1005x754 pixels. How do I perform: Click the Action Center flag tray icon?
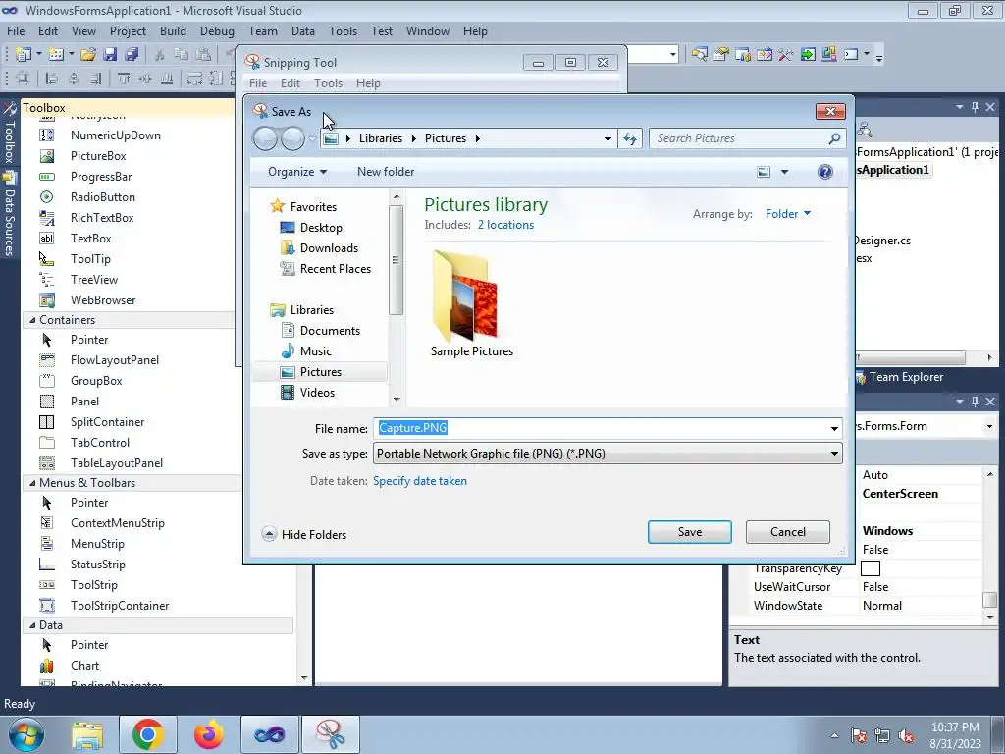pos(858,736)
